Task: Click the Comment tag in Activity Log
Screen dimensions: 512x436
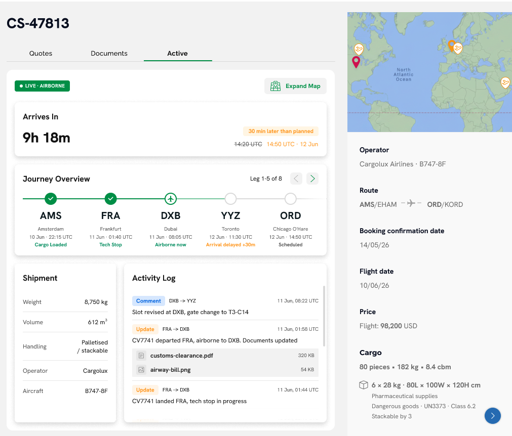Action: 148,300
